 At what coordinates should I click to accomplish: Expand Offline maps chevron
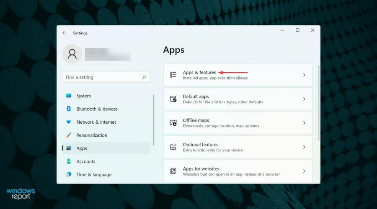coord(304,123)
